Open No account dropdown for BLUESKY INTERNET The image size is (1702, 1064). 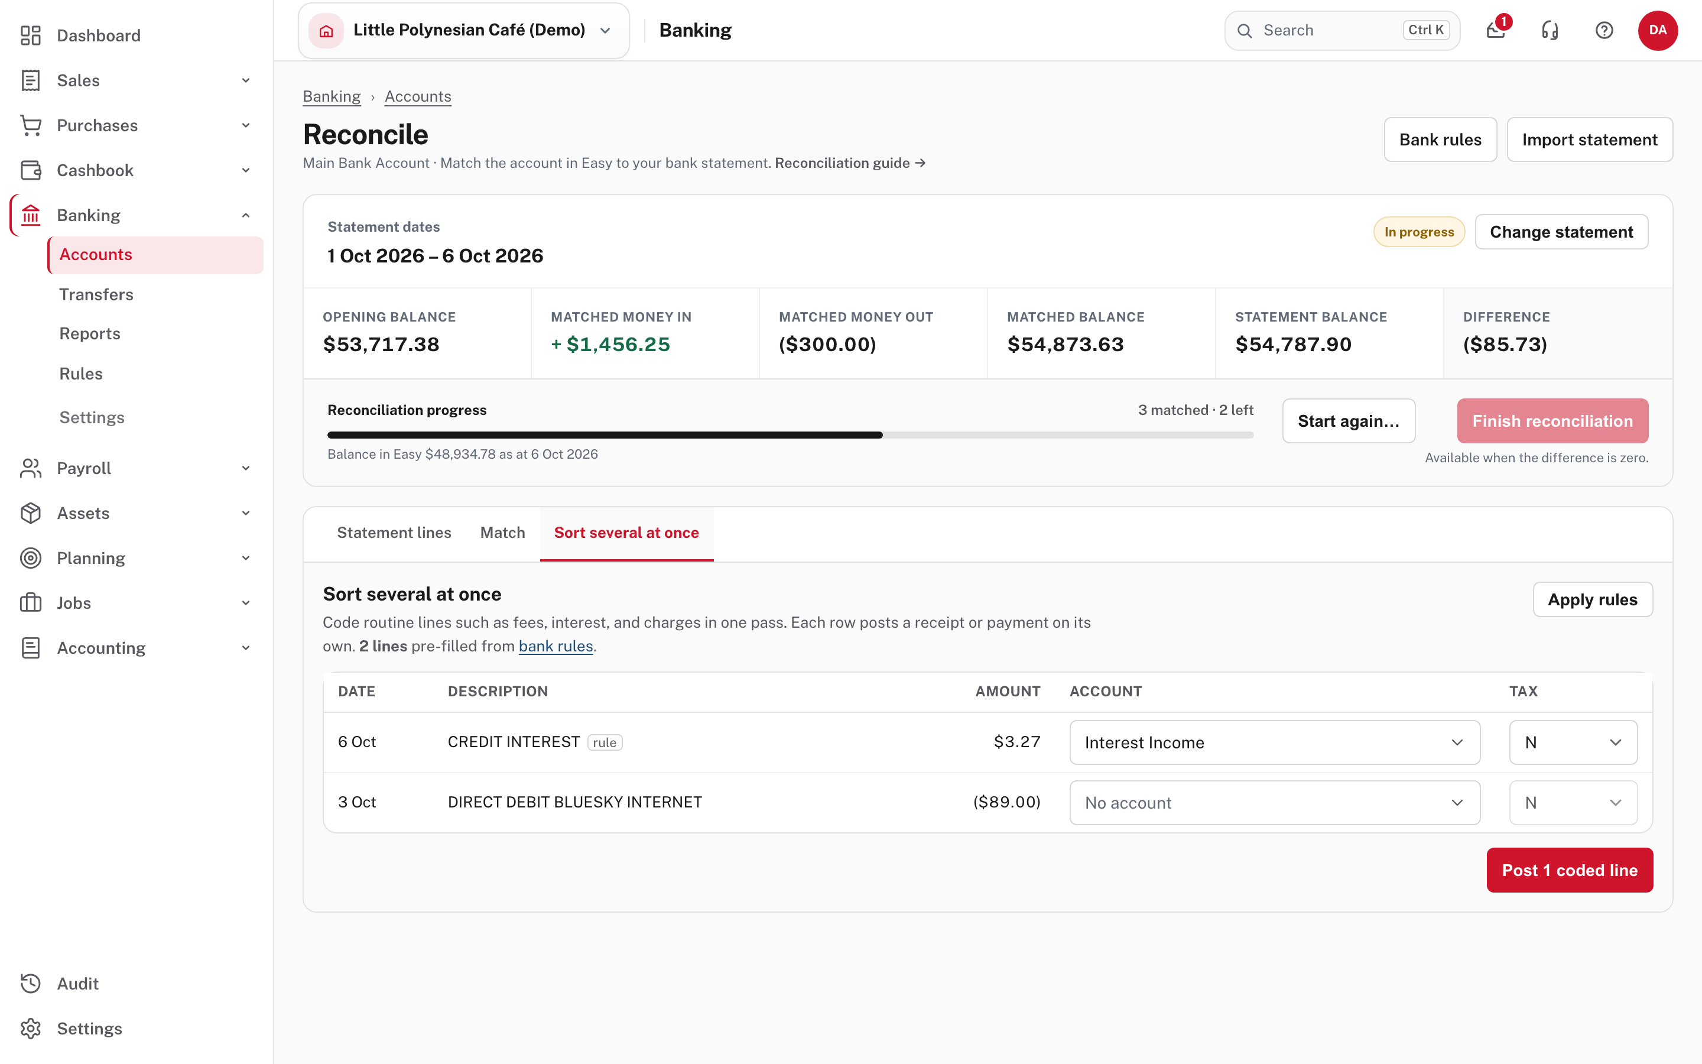tap(1274, 802)
